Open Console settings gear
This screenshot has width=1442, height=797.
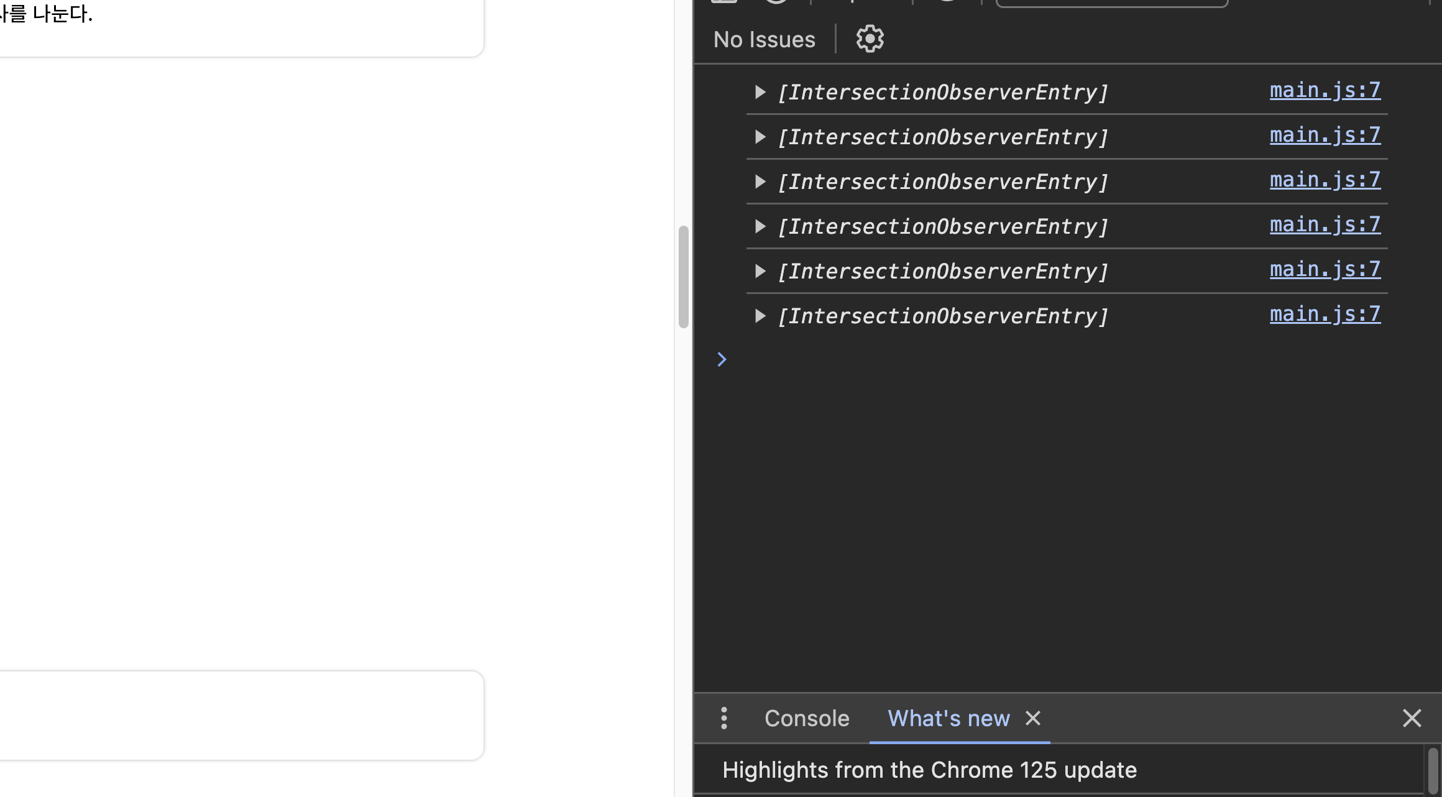pos(870,39)
